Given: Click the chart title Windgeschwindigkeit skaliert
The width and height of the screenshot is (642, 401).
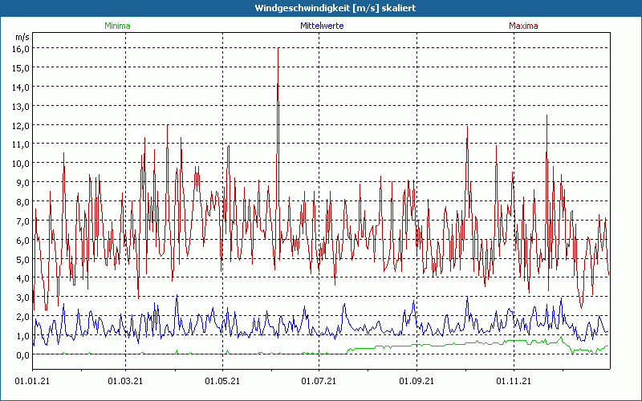Looking at the screenshot, I should tap(335, 8).
